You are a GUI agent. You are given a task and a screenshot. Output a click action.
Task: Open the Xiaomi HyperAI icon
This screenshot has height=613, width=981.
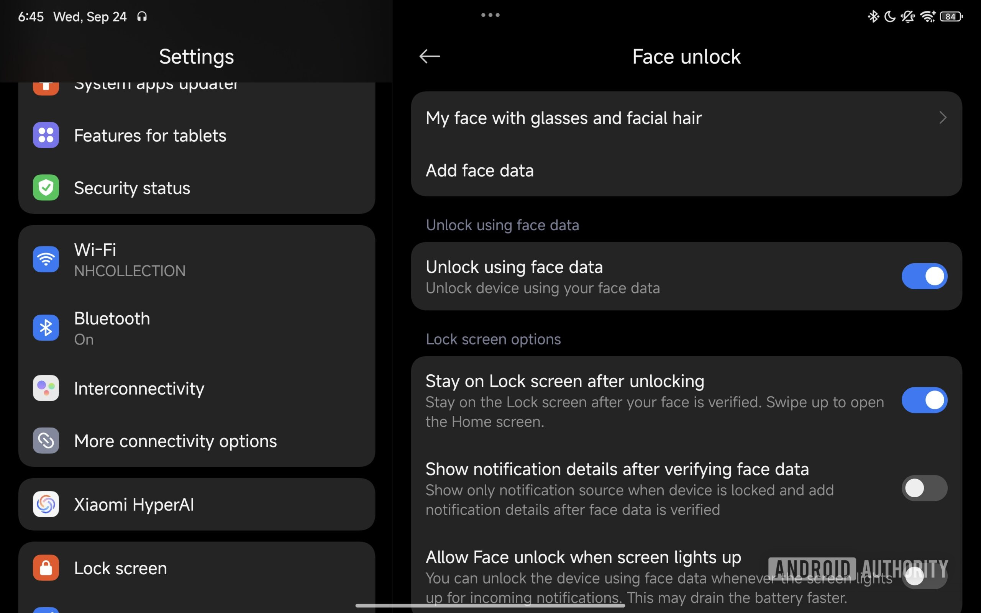tap(46, 504)
